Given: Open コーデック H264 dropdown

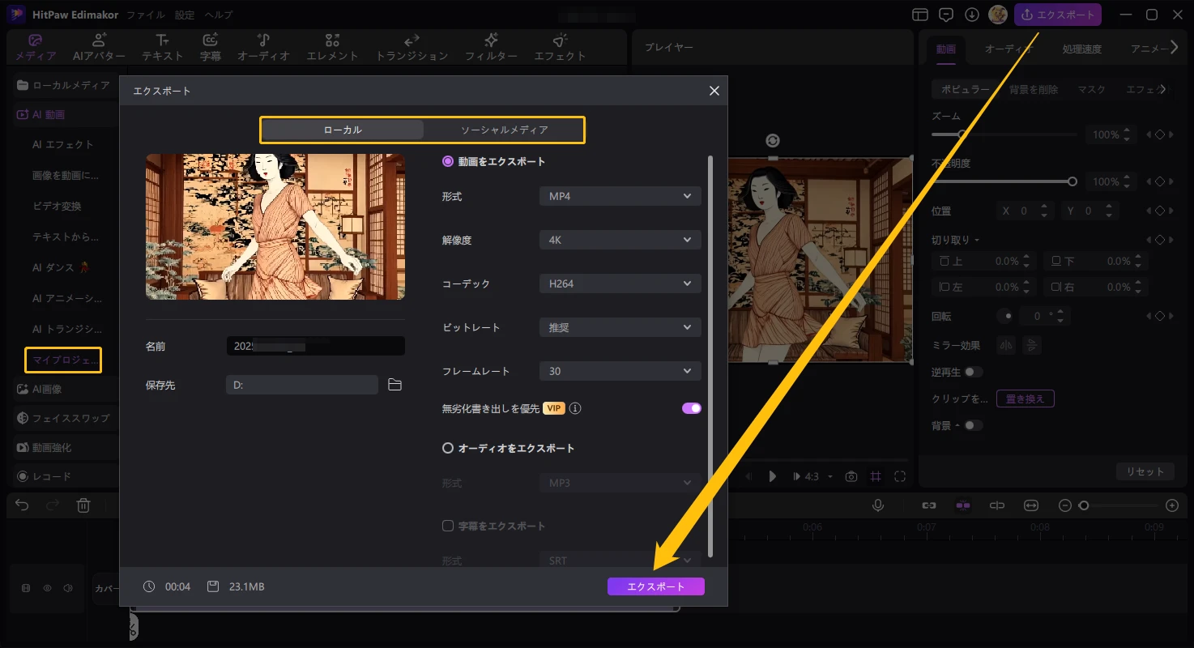Looking at the screenshot, I should point(620,283).
